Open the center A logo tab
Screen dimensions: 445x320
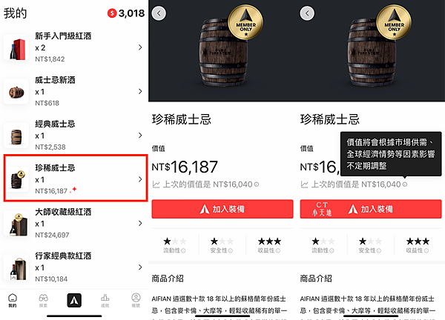pos(74,300)
